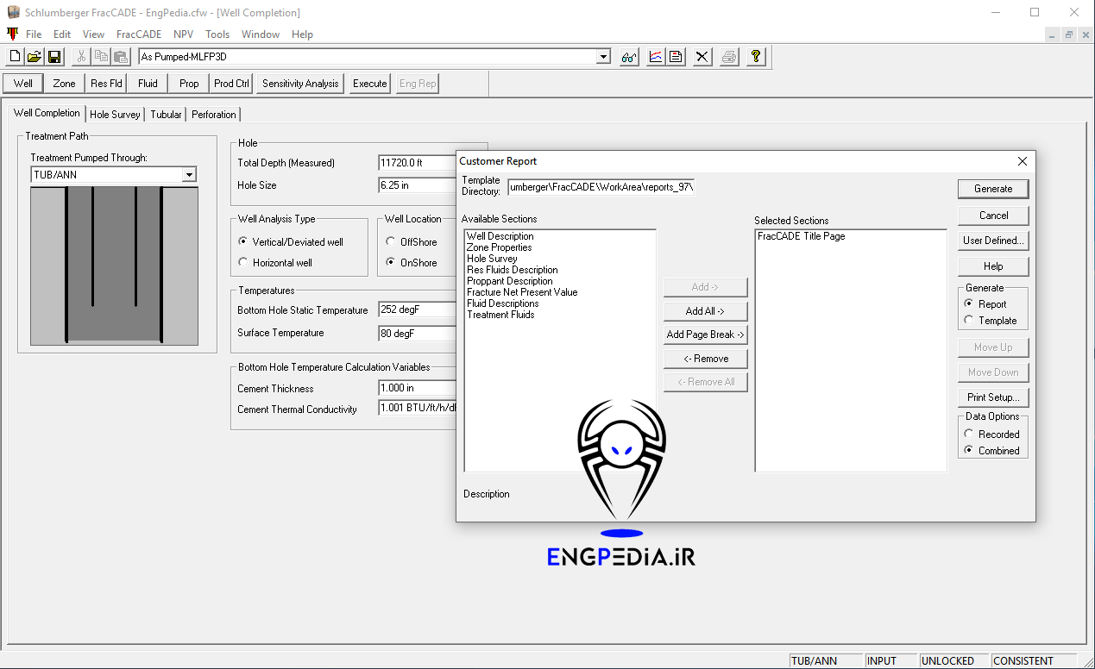This screenshot has width=1095, height=669.
Task: Choose OffShore well location
Action: (389, 242)
